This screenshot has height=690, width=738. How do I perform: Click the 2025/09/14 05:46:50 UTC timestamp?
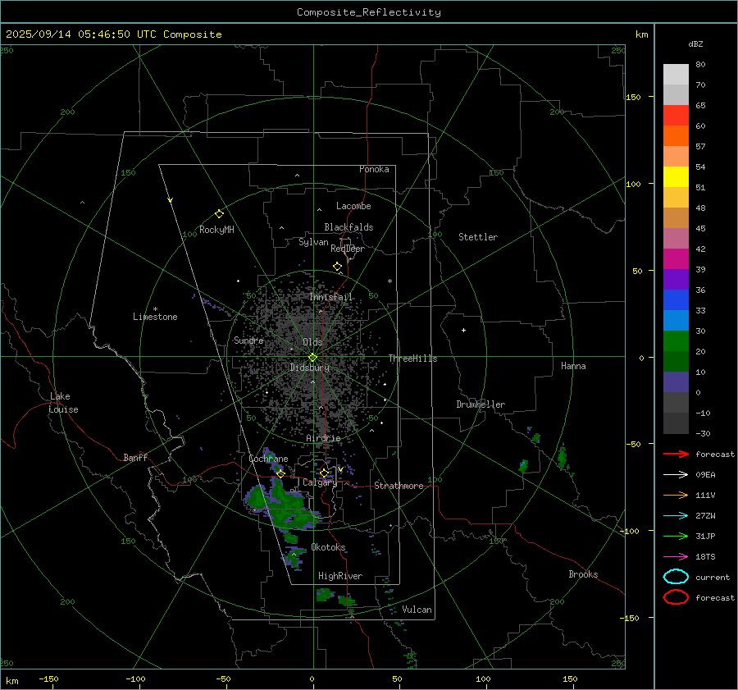click(x=81, y=34)
